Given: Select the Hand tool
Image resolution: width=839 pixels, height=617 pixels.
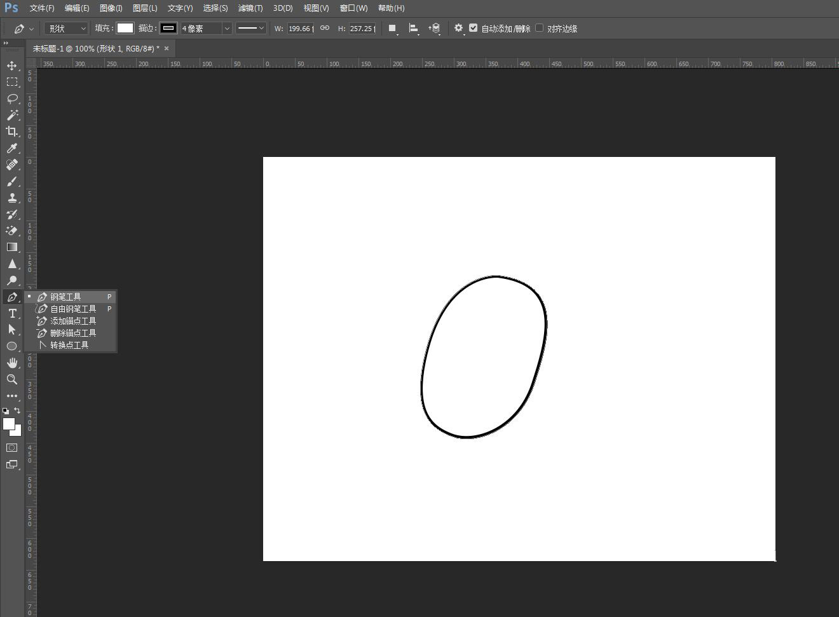Looking at the screenshot, I should pyautogui.click(x=11, y=363).
